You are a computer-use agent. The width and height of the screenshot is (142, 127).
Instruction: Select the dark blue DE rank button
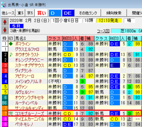point(68,13)
